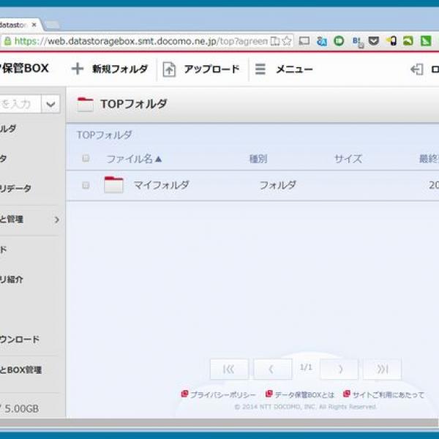Click the マイフォルダ red folder icon

(113, 185)
